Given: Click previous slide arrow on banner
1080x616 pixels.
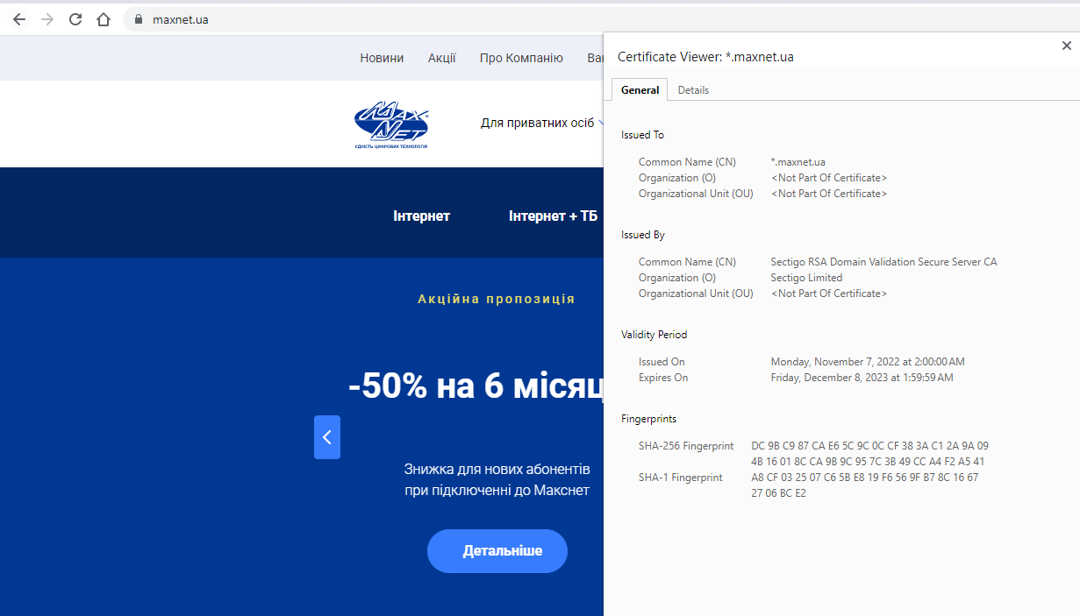Looking at the screenshot, I should 327,437.
